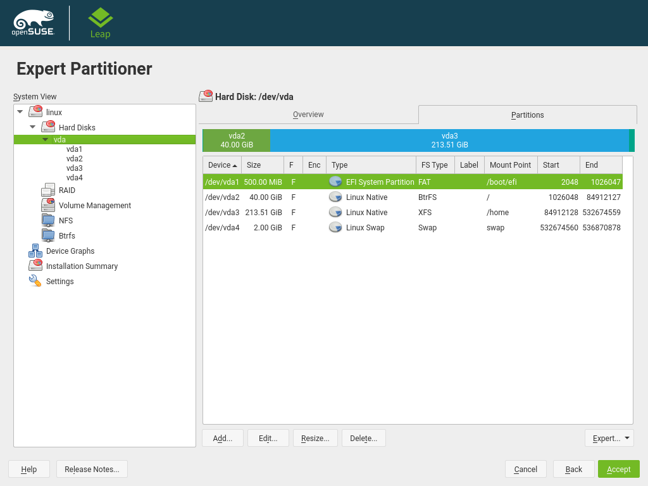Select vda2 in the System View tree

(x=75, y=159)
